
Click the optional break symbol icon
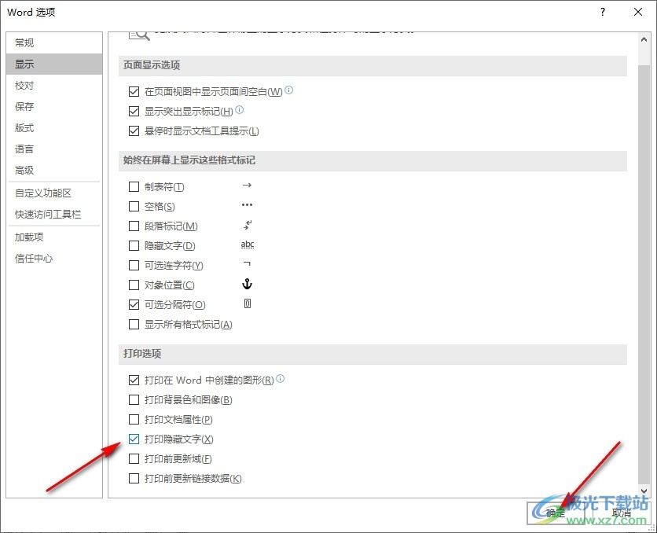(x=248, y=303)
